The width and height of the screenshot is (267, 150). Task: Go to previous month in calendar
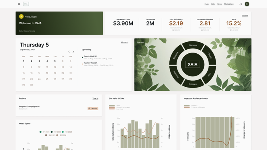click(x=69, y=52)
